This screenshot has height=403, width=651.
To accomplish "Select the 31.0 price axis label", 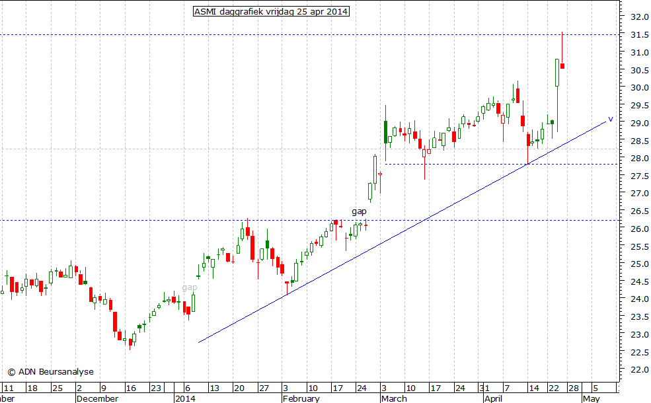I will pyautogui.click(x=639, y=53).
